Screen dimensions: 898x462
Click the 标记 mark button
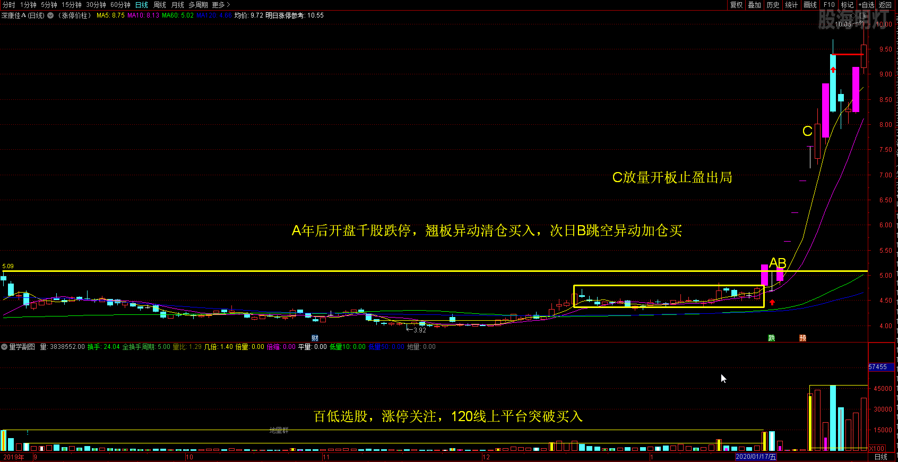848,5
